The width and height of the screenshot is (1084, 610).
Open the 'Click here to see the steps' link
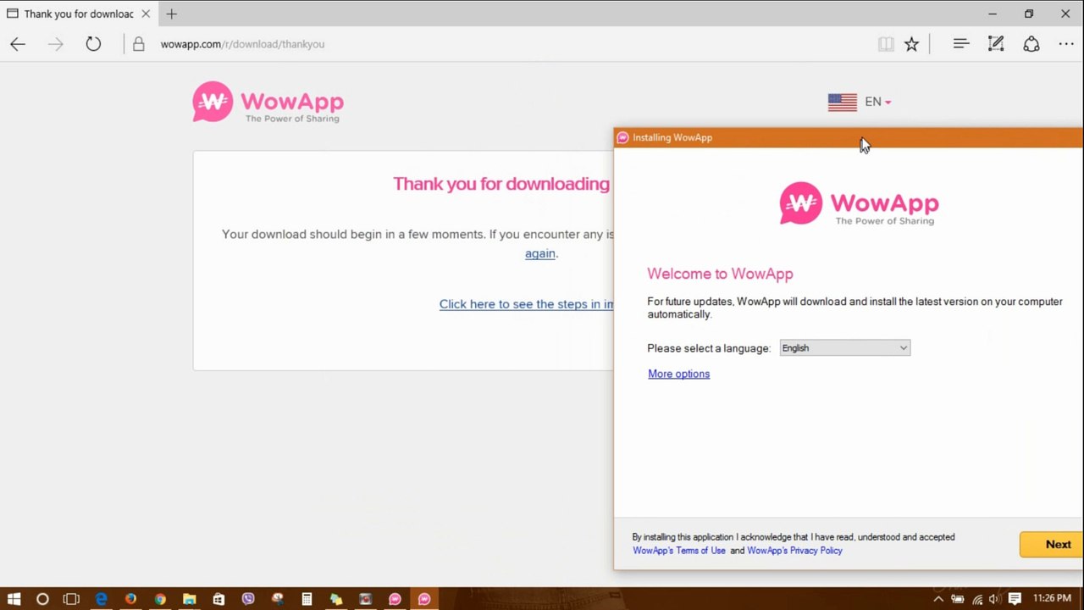(526, 304)
